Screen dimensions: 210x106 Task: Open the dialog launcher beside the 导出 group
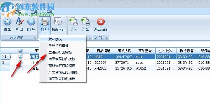point(90,38)
